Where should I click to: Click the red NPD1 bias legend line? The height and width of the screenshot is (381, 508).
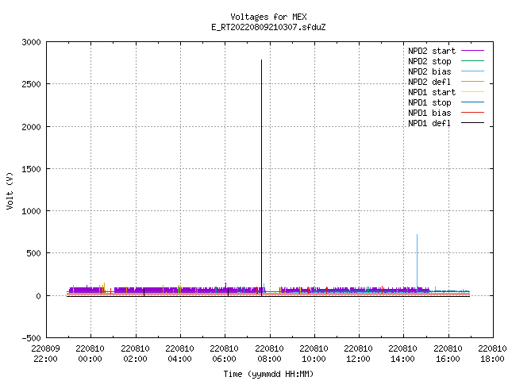tap(473, 113)
